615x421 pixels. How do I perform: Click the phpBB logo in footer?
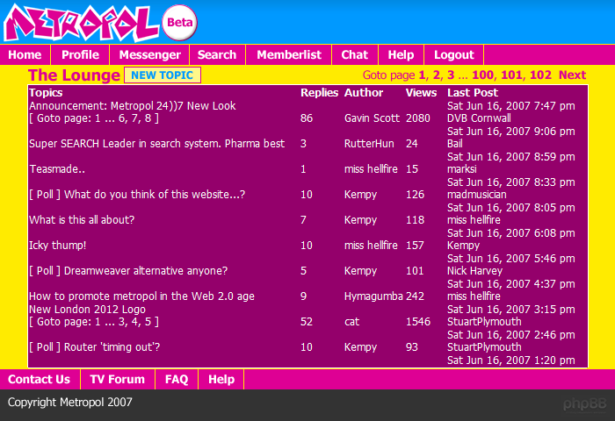(585, 404)
